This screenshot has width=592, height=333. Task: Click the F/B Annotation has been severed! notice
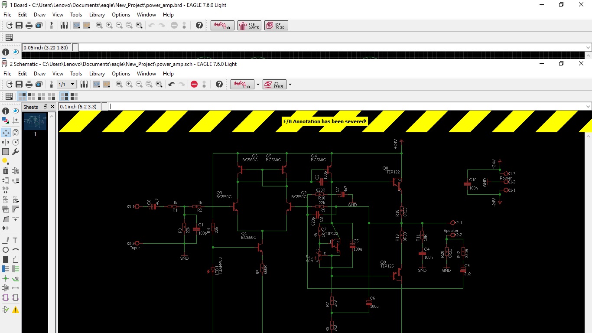tap(325, 121)
